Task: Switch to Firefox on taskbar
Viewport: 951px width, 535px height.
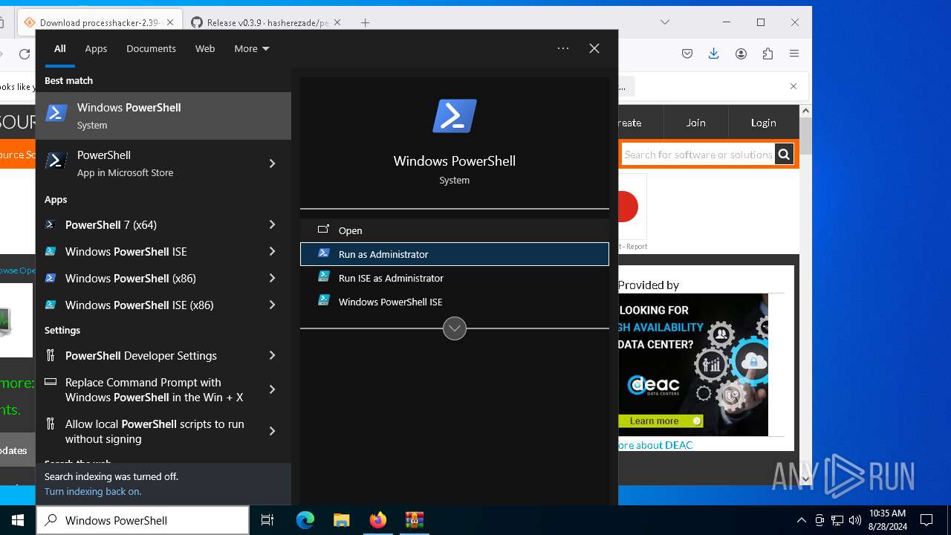Action: click(378, 520)
